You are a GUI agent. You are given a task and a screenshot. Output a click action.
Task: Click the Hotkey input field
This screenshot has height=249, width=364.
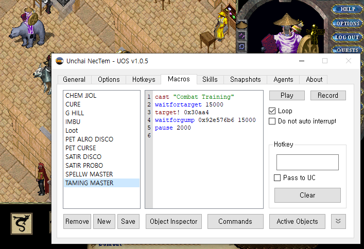click(307, 162)
